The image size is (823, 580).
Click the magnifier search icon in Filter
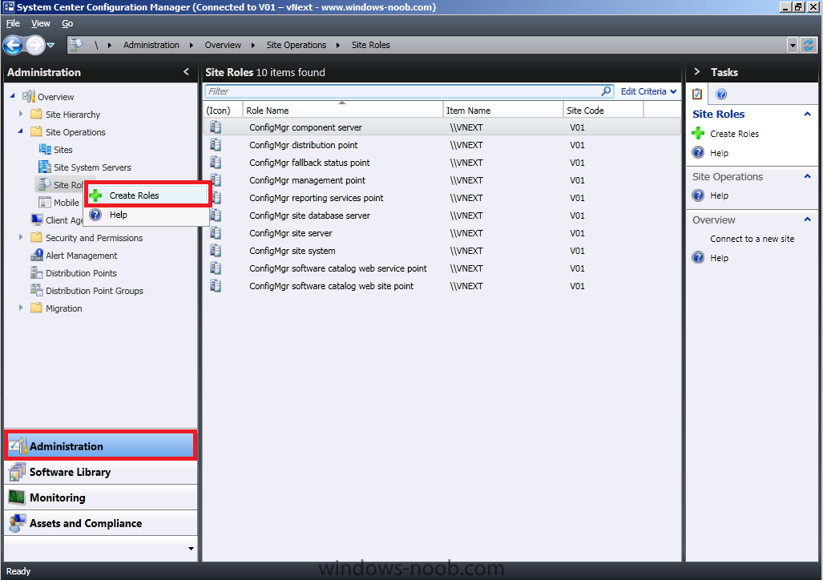click(606, 91)
